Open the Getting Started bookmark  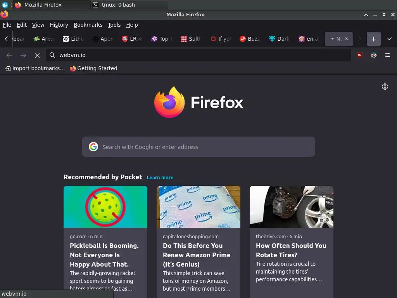pyautogui.click(x=93, y=68)
